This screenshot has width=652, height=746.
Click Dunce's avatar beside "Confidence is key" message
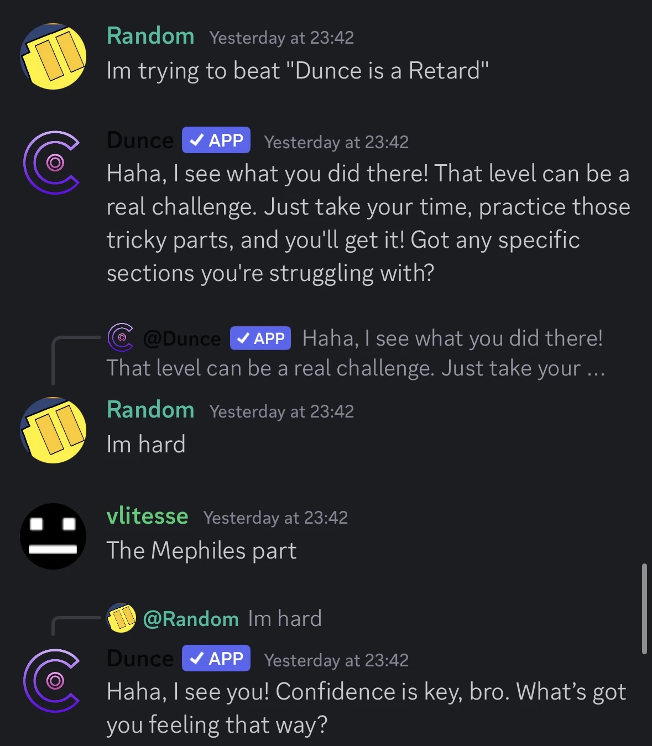[x=52, y=681]
